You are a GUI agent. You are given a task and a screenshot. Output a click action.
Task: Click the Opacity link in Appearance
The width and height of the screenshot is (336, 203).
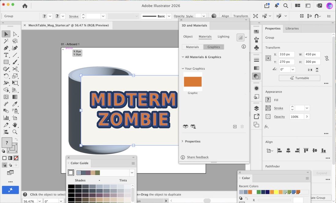279,117
